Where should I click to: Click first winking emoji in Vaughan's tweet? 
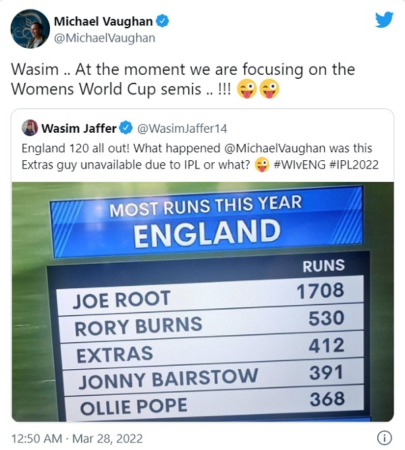(246, 90)
